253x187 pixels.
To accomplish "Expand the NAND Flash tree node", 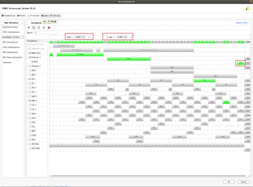I will pyautogui.click(x=28, y=53).
